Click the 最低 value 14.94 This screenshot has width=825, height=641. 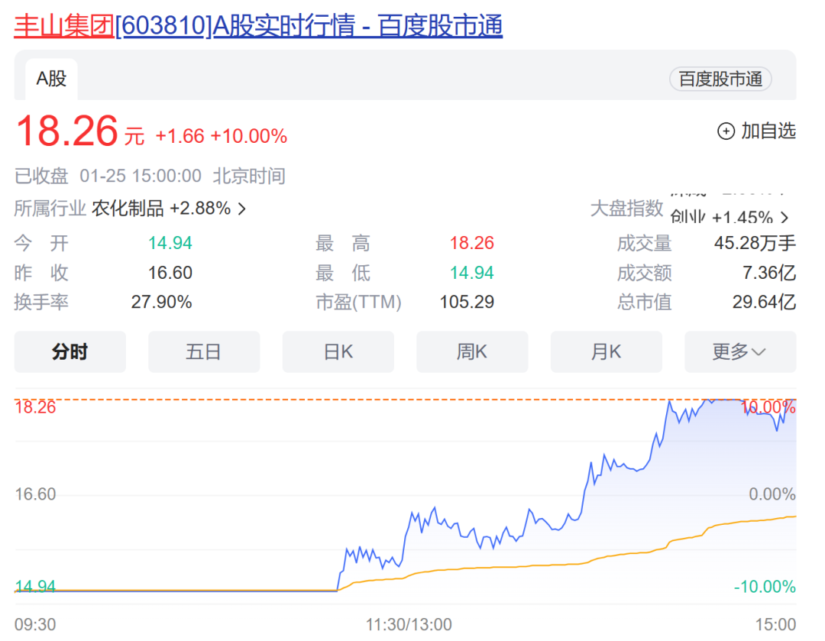click(x=471, y=273)
